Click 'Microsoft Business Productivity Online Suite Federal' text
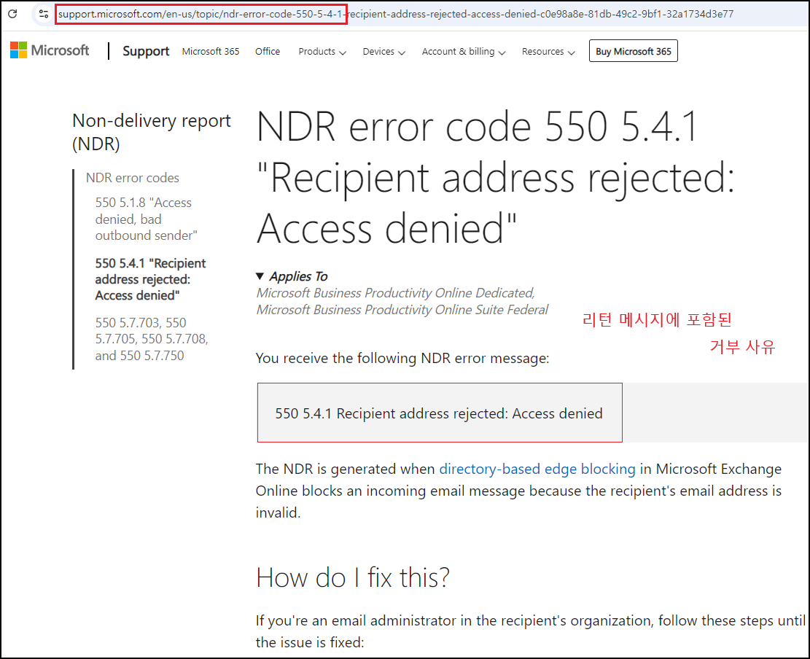 coord(402,310)
